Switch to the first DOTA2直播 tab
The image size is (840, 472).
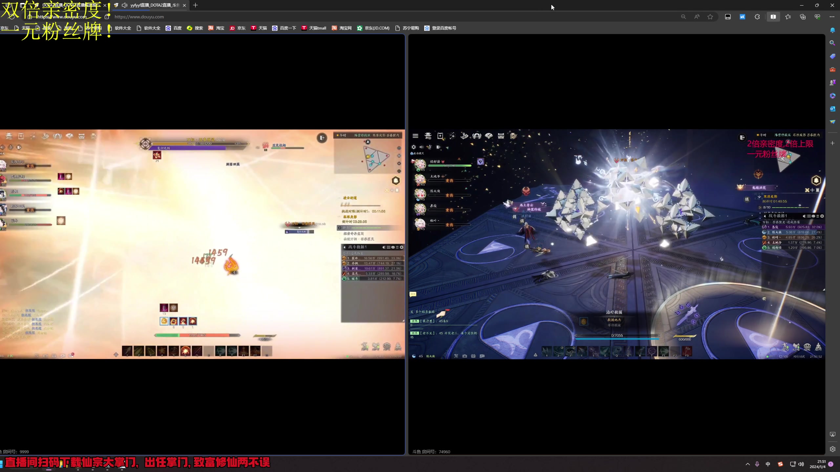[x=71, y=5]
